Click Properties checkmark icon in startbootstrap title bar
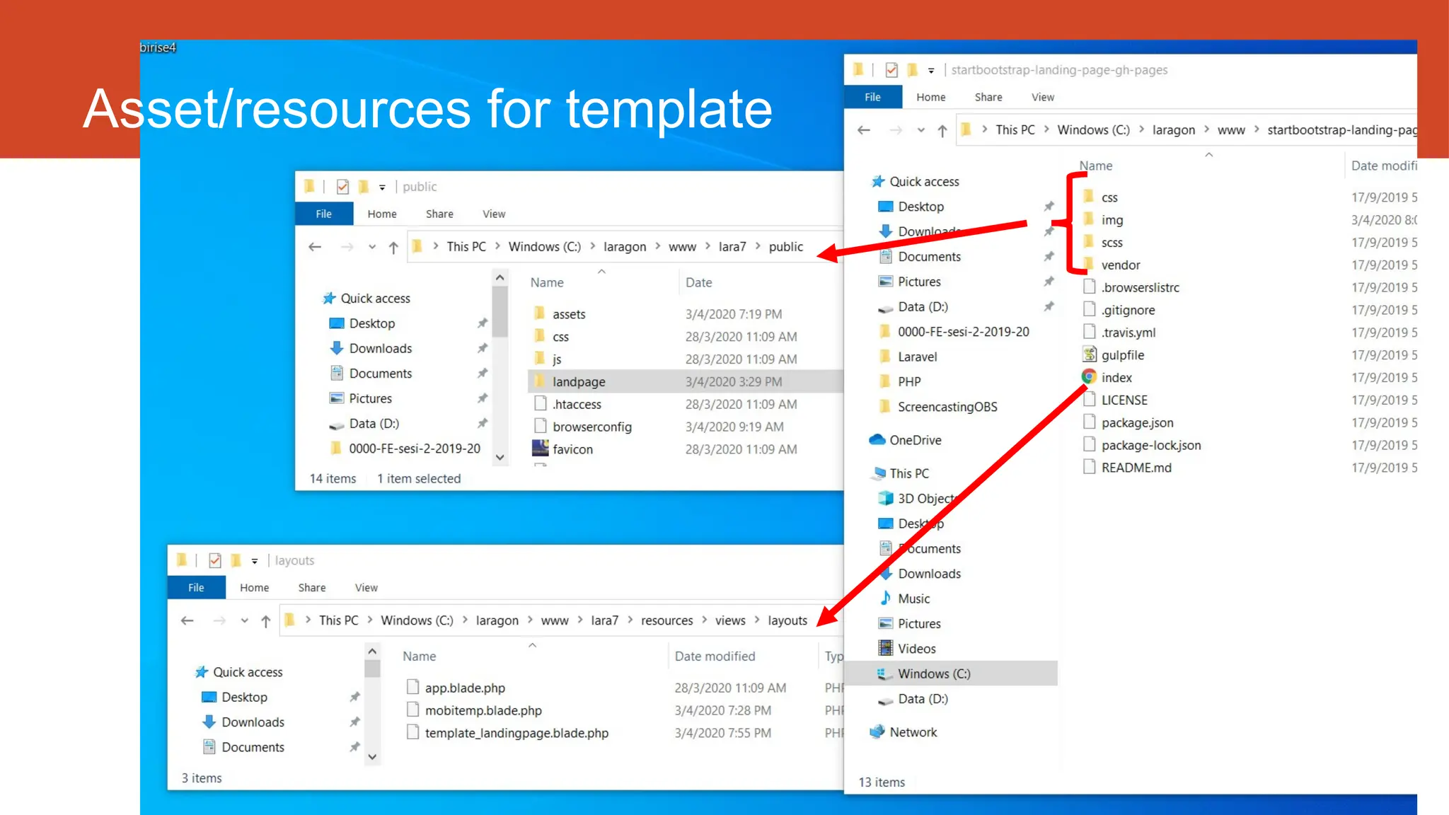The height and width of the screenshot is (815, 1449). [891, 70]
